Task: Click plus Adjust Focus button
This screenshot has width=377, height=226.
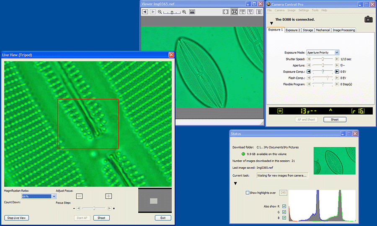Action: 108,196
